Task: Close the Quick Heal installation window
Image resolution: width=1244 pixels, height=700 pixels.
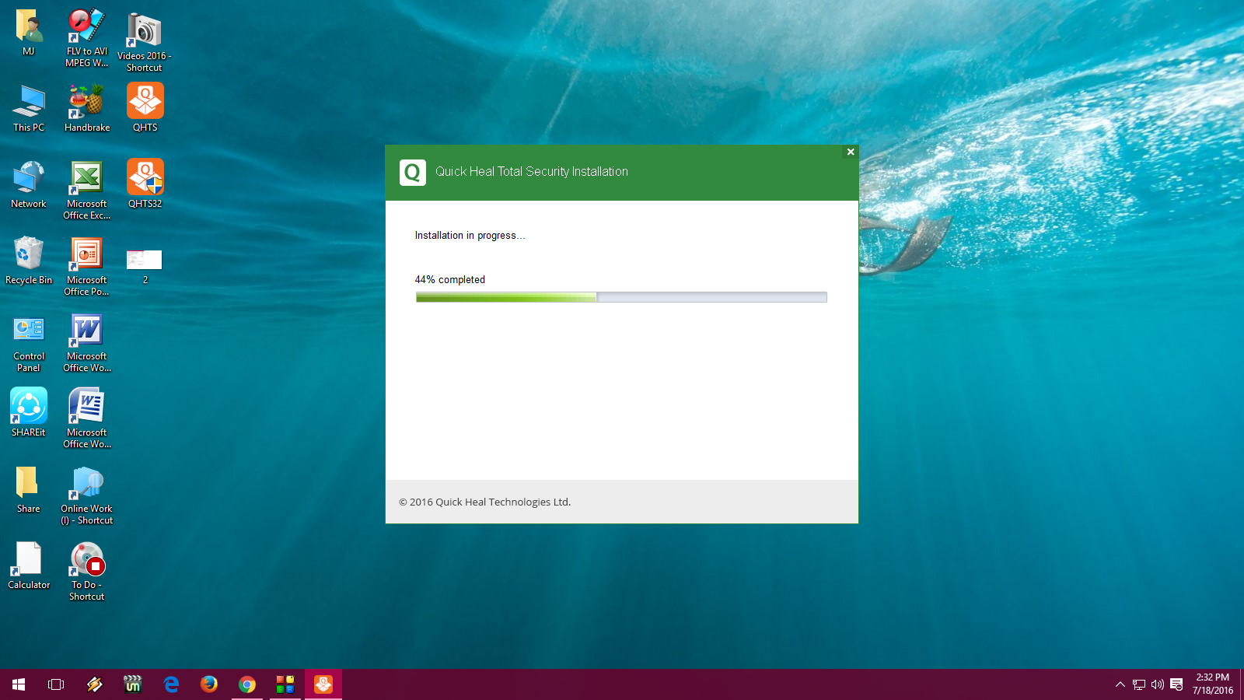Action: (x=851, y=152)
